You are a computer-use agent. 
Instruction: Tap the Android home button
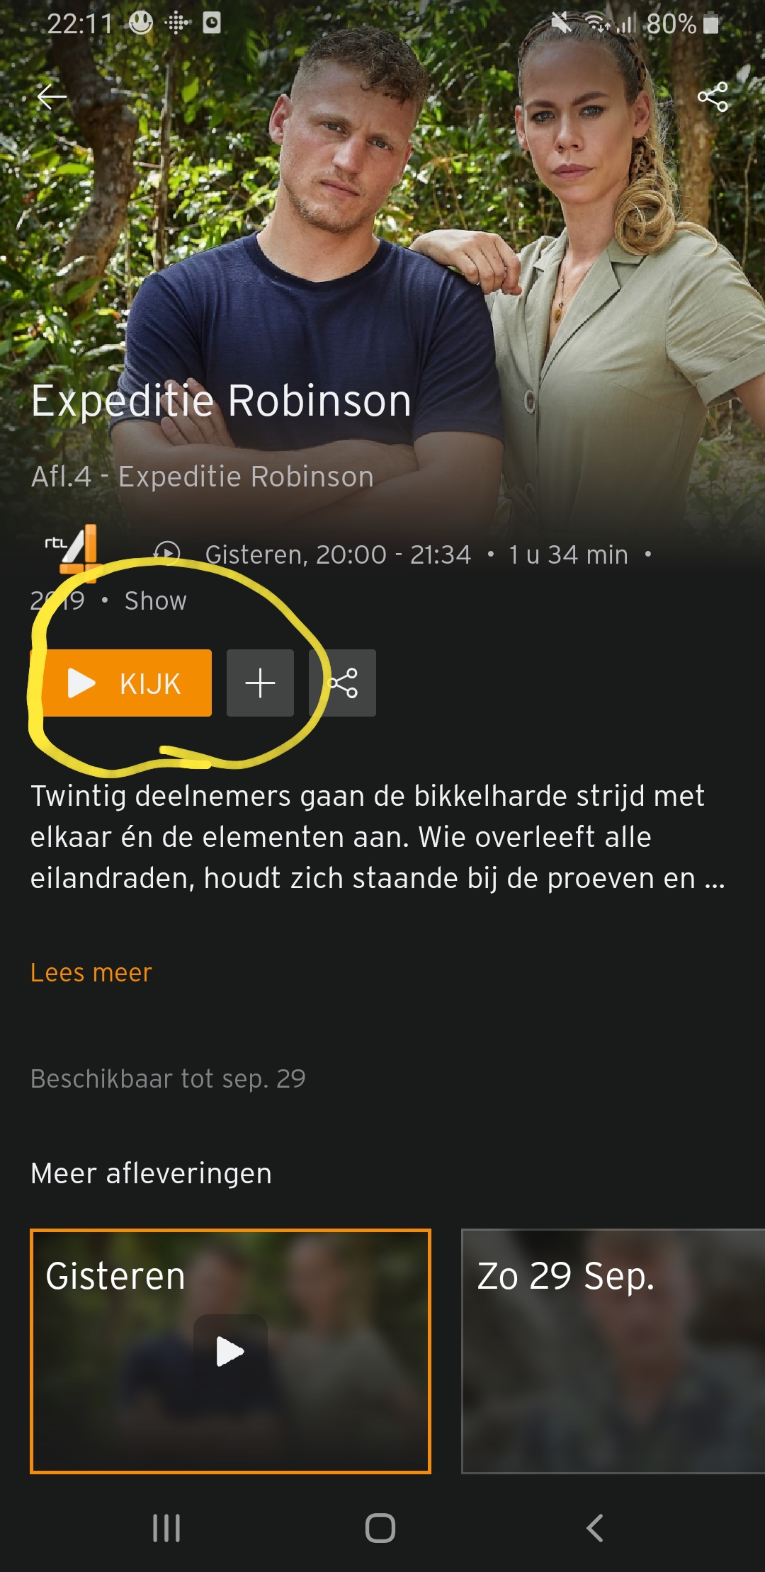click(x=380, y=1528)
